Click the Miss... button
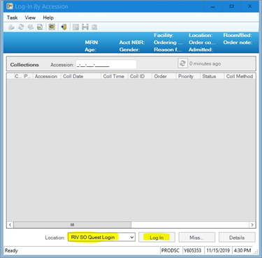262x258 pixels. pos(196,237)
